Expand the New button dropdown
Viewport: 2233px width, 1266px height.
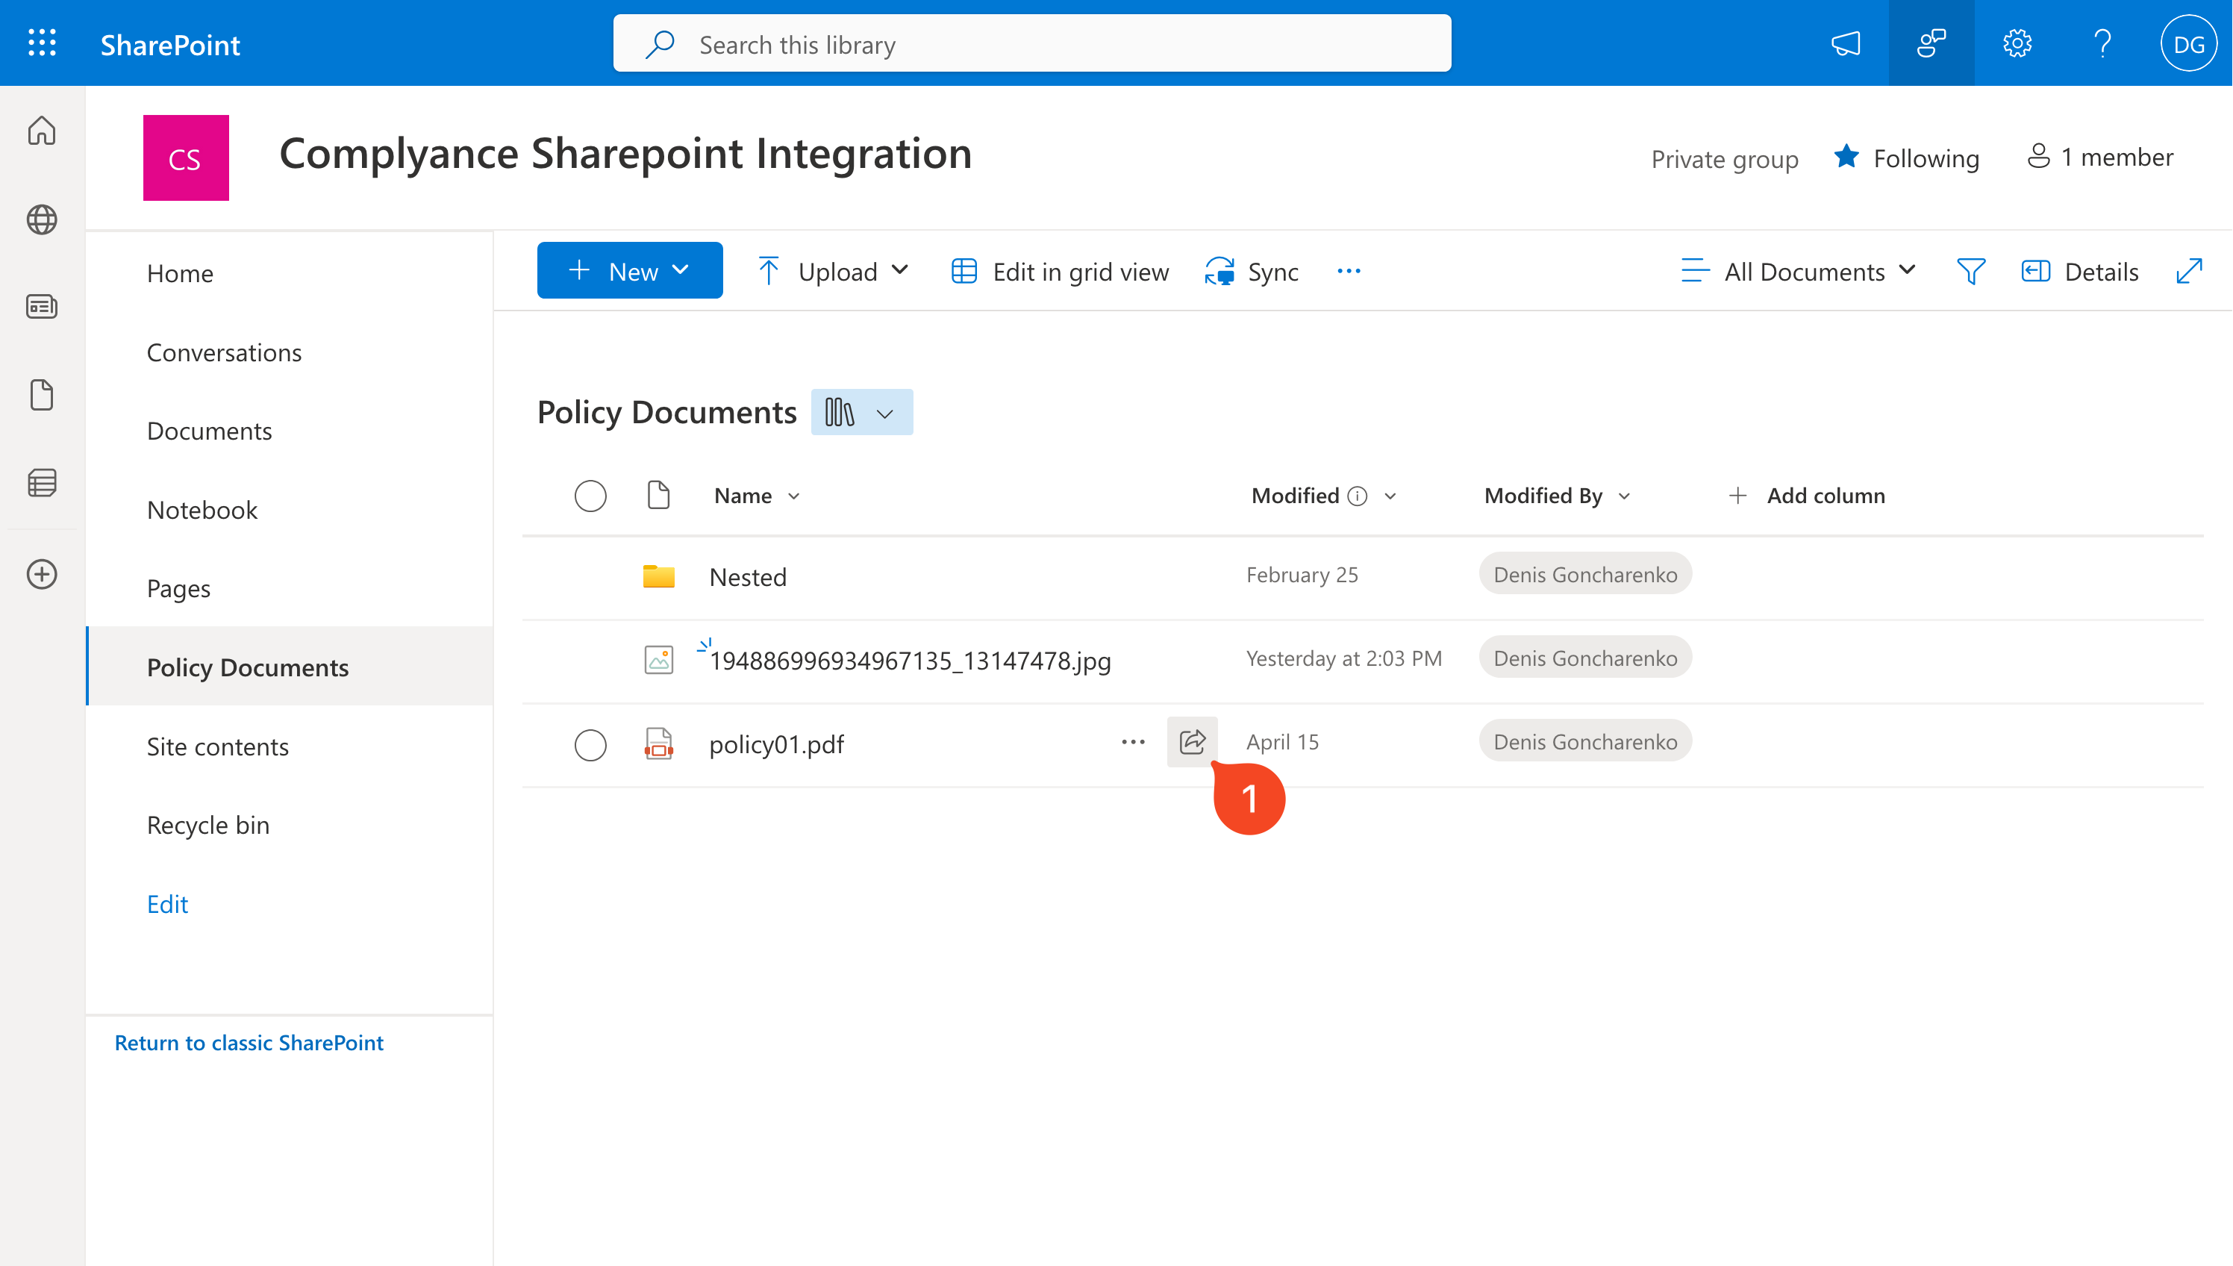(681, 270)
